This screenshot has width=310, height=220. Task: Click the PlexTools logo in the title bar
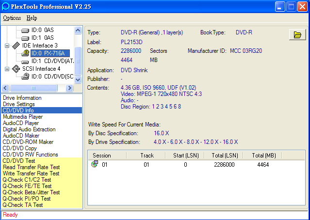(x=5, y=6)
